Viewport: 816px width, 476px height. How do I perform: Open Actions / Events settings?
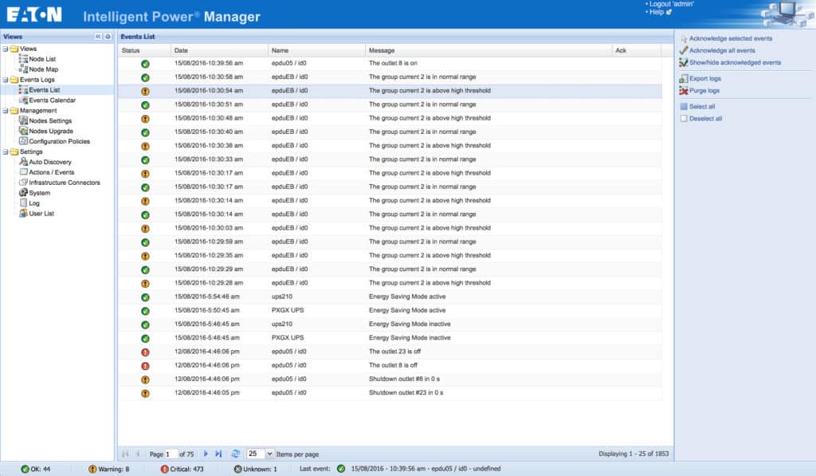point(51,172)
